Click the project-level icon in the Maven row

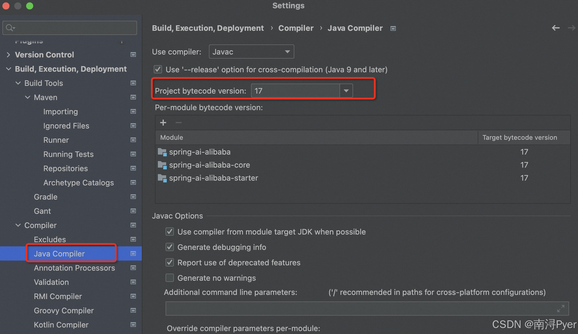[133, 97]
